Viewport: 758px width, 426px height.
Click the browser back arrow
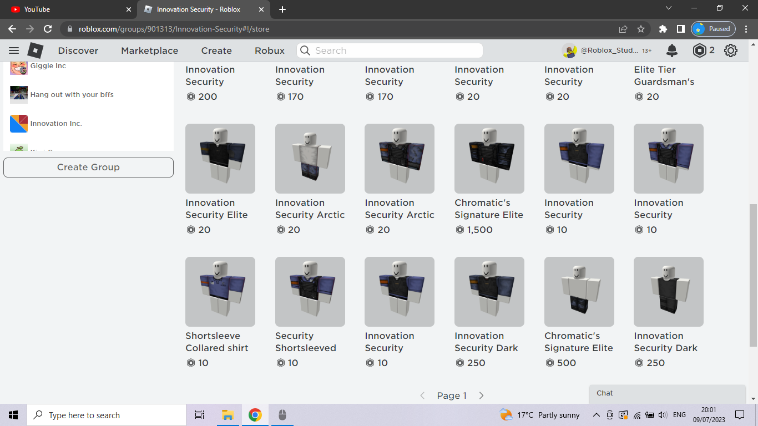click(x=12, y=29)
